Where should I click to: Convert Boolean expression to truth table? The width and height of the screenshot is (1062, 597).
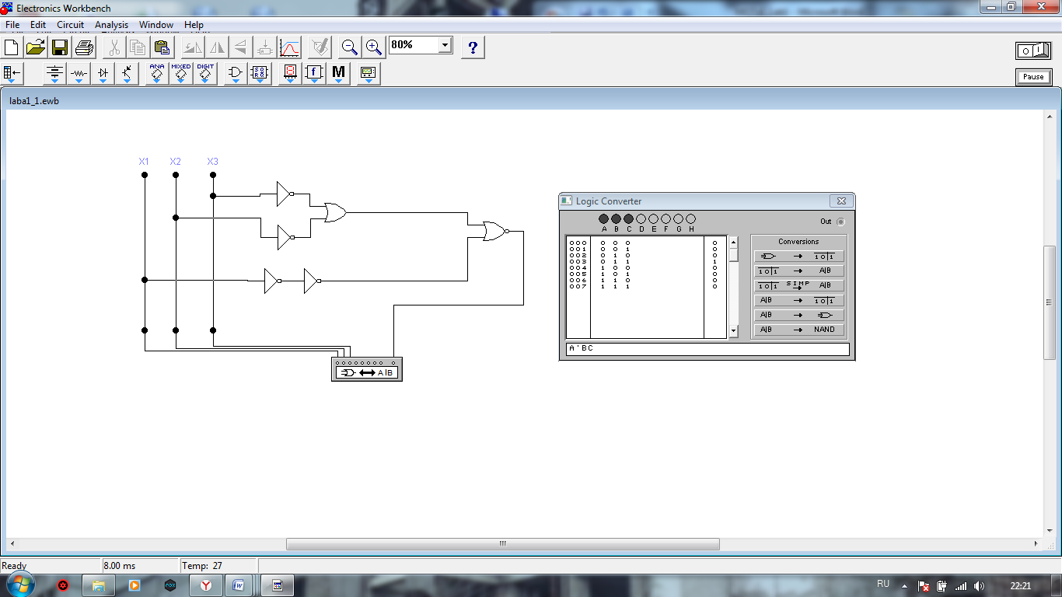799,301
